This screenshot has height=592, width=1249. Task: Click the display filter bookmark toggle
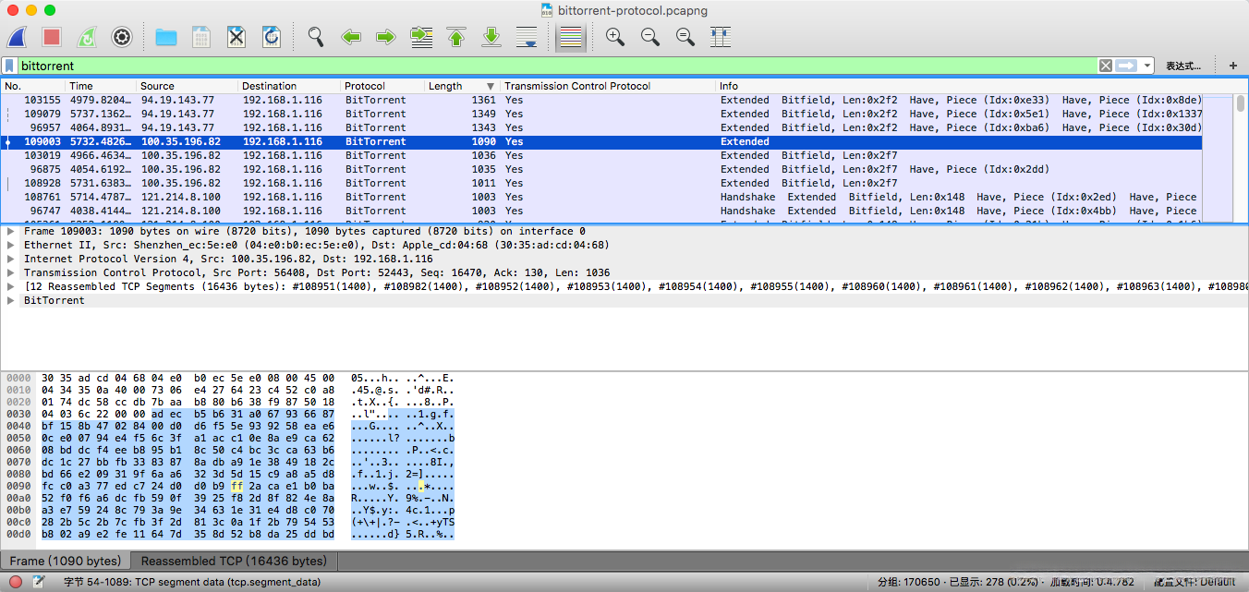point(9,66)
